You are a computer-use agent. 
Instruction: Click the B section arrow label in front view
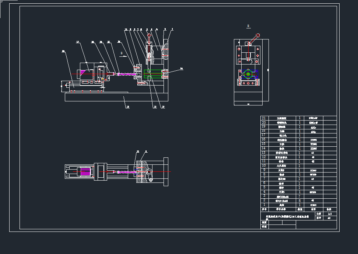click(122, 53)
